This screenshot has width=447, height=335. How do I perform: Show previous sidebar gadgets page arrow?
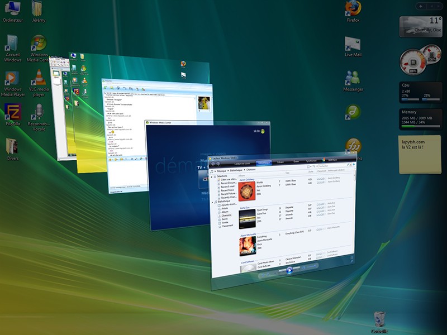431,6
